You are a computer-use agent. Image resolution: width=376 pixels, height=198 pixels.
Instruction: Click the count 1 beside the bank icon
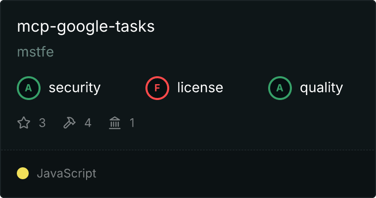[132, 123]
